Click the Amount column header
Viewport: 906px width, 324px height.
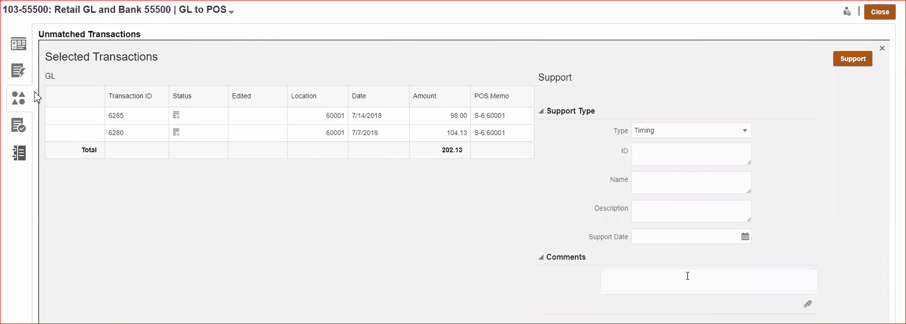(x=440, y=96)
